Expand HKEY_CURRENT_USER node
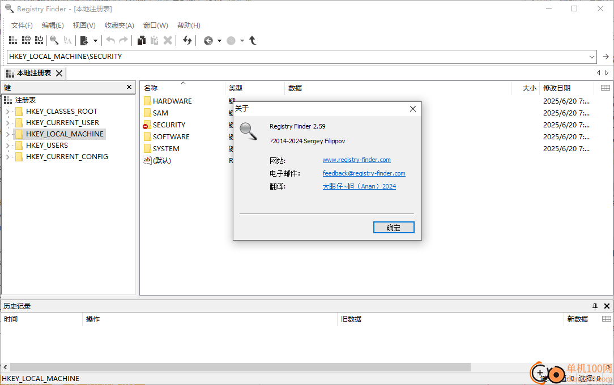This screenshot has height=385, width=614. click(x=8, y=123)
